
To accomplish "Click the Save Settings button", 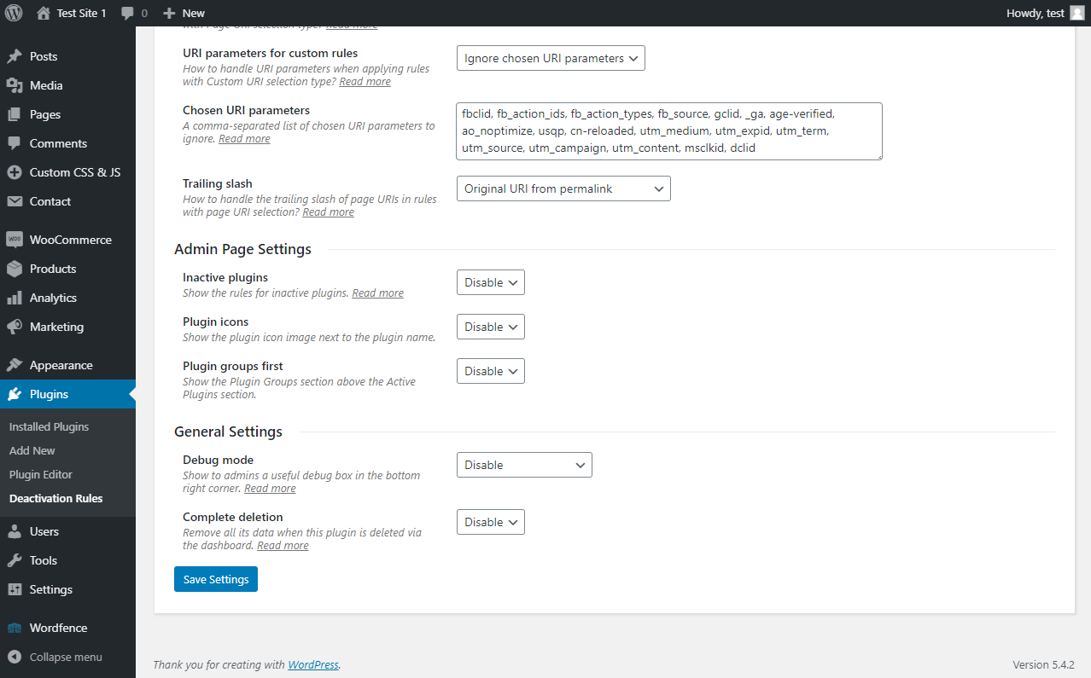I will point(216,579).
